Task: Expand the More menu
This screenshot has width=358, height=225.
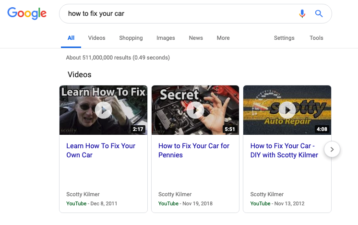Action: coord(223,38)
